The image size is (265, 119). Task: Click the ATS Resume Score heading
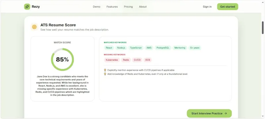[x=58, y=25]
